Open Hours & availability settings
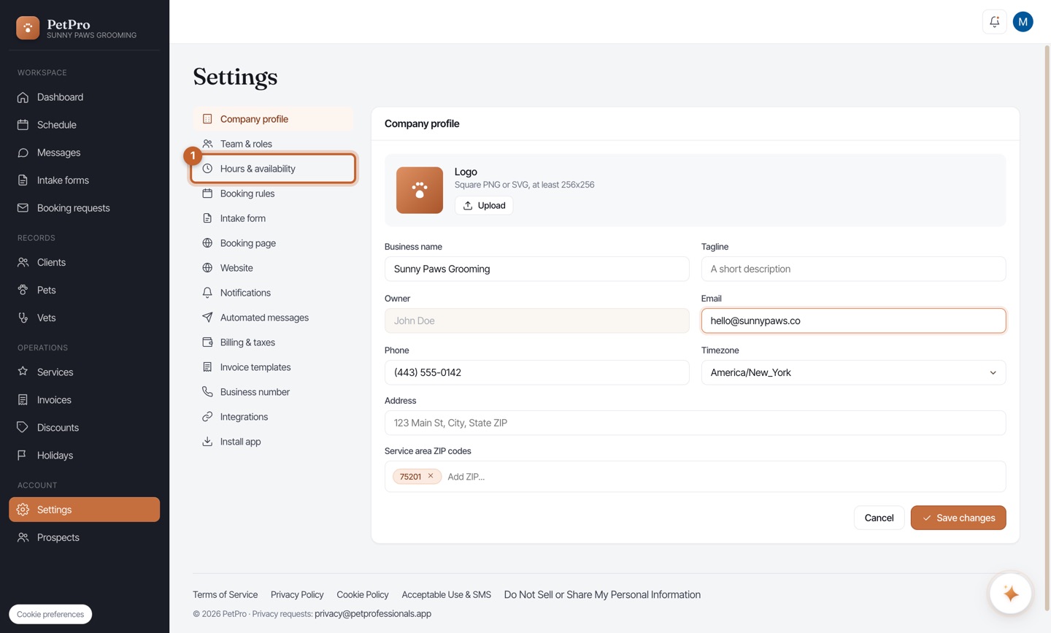 tap(273, 169)
